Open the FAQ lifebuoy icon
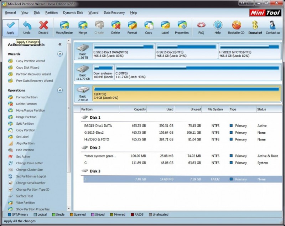Screen dimensions: 285x226 (x=201, y=28)
